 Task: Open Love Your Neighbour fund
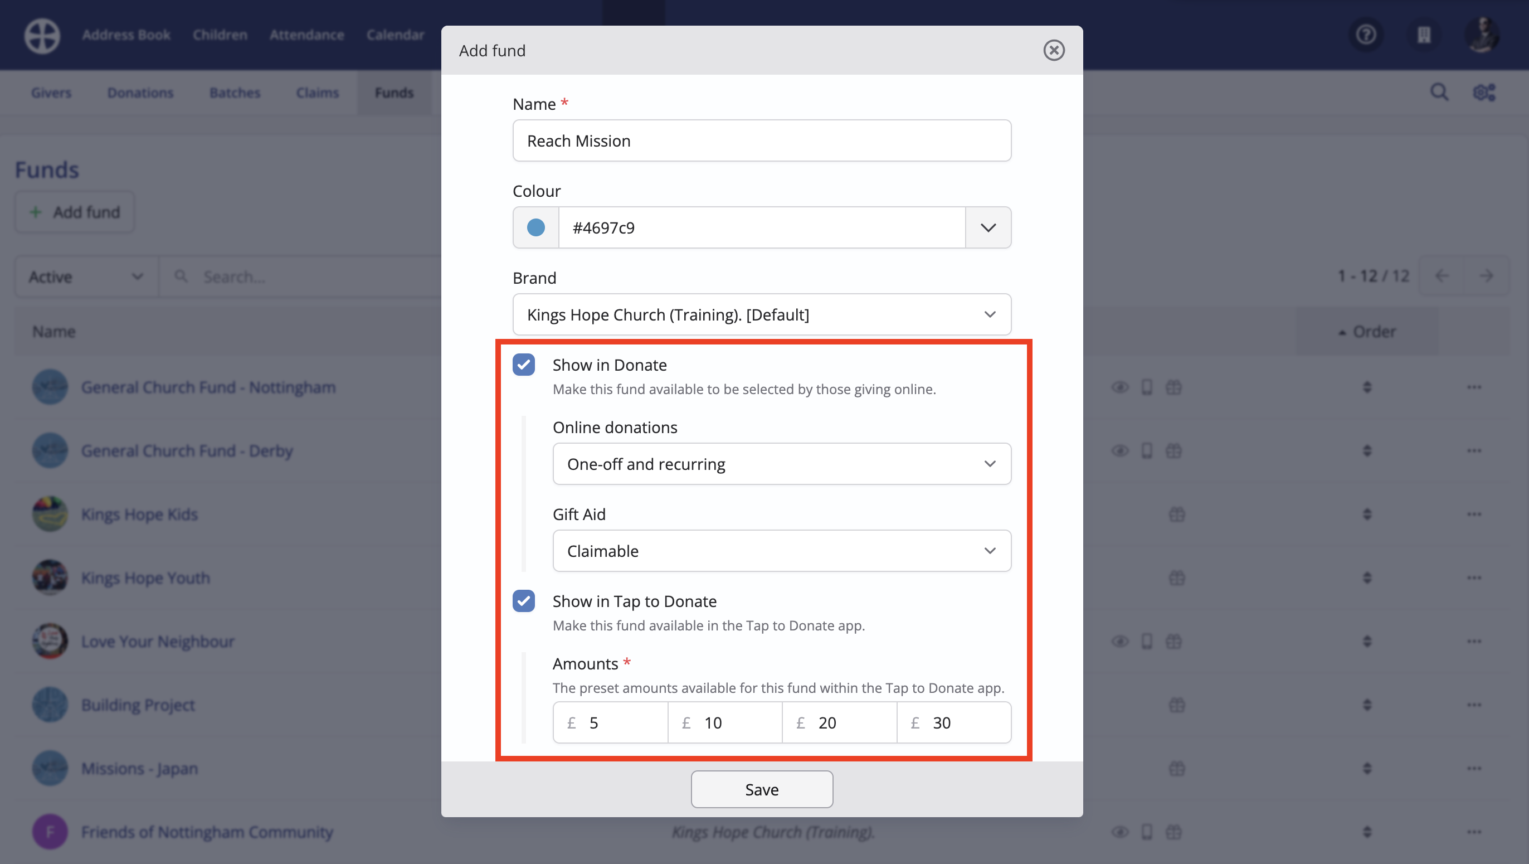[157, 642]
